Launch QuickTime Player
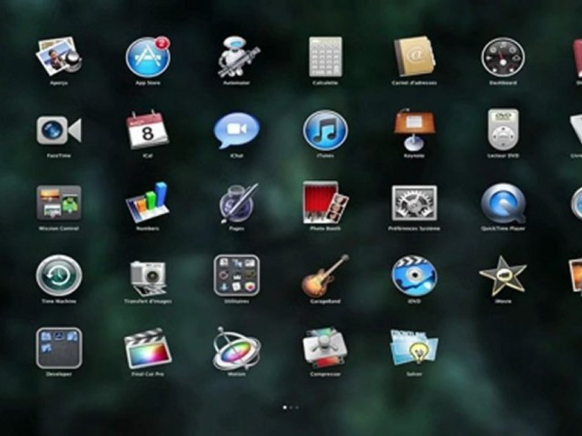 tap(503, 203)
